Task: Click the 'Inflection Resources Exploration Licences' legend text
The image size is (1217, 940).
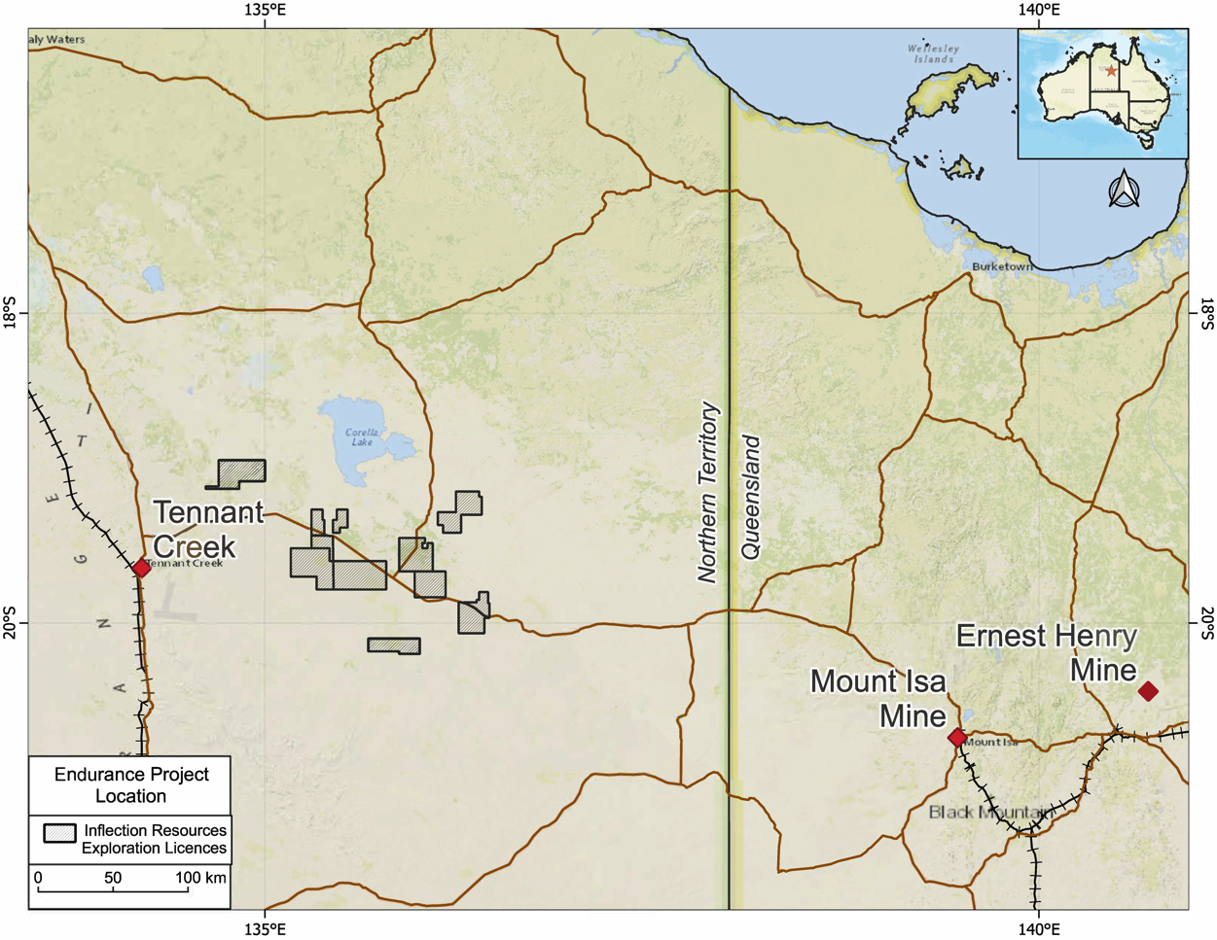Action: click(154, 839)
